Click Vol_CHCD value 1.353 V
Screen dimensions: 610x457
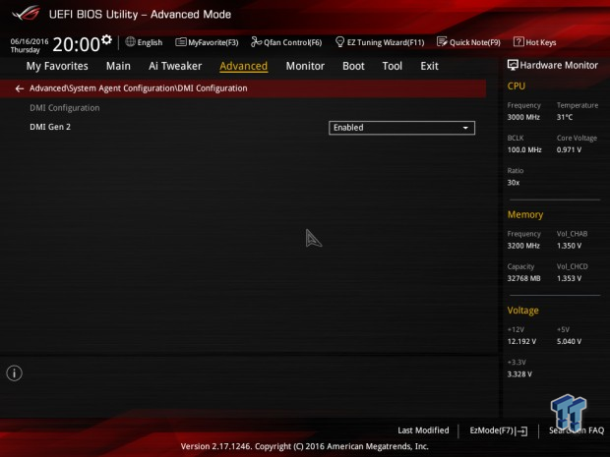pyautogui.click(x=569, y=278)
